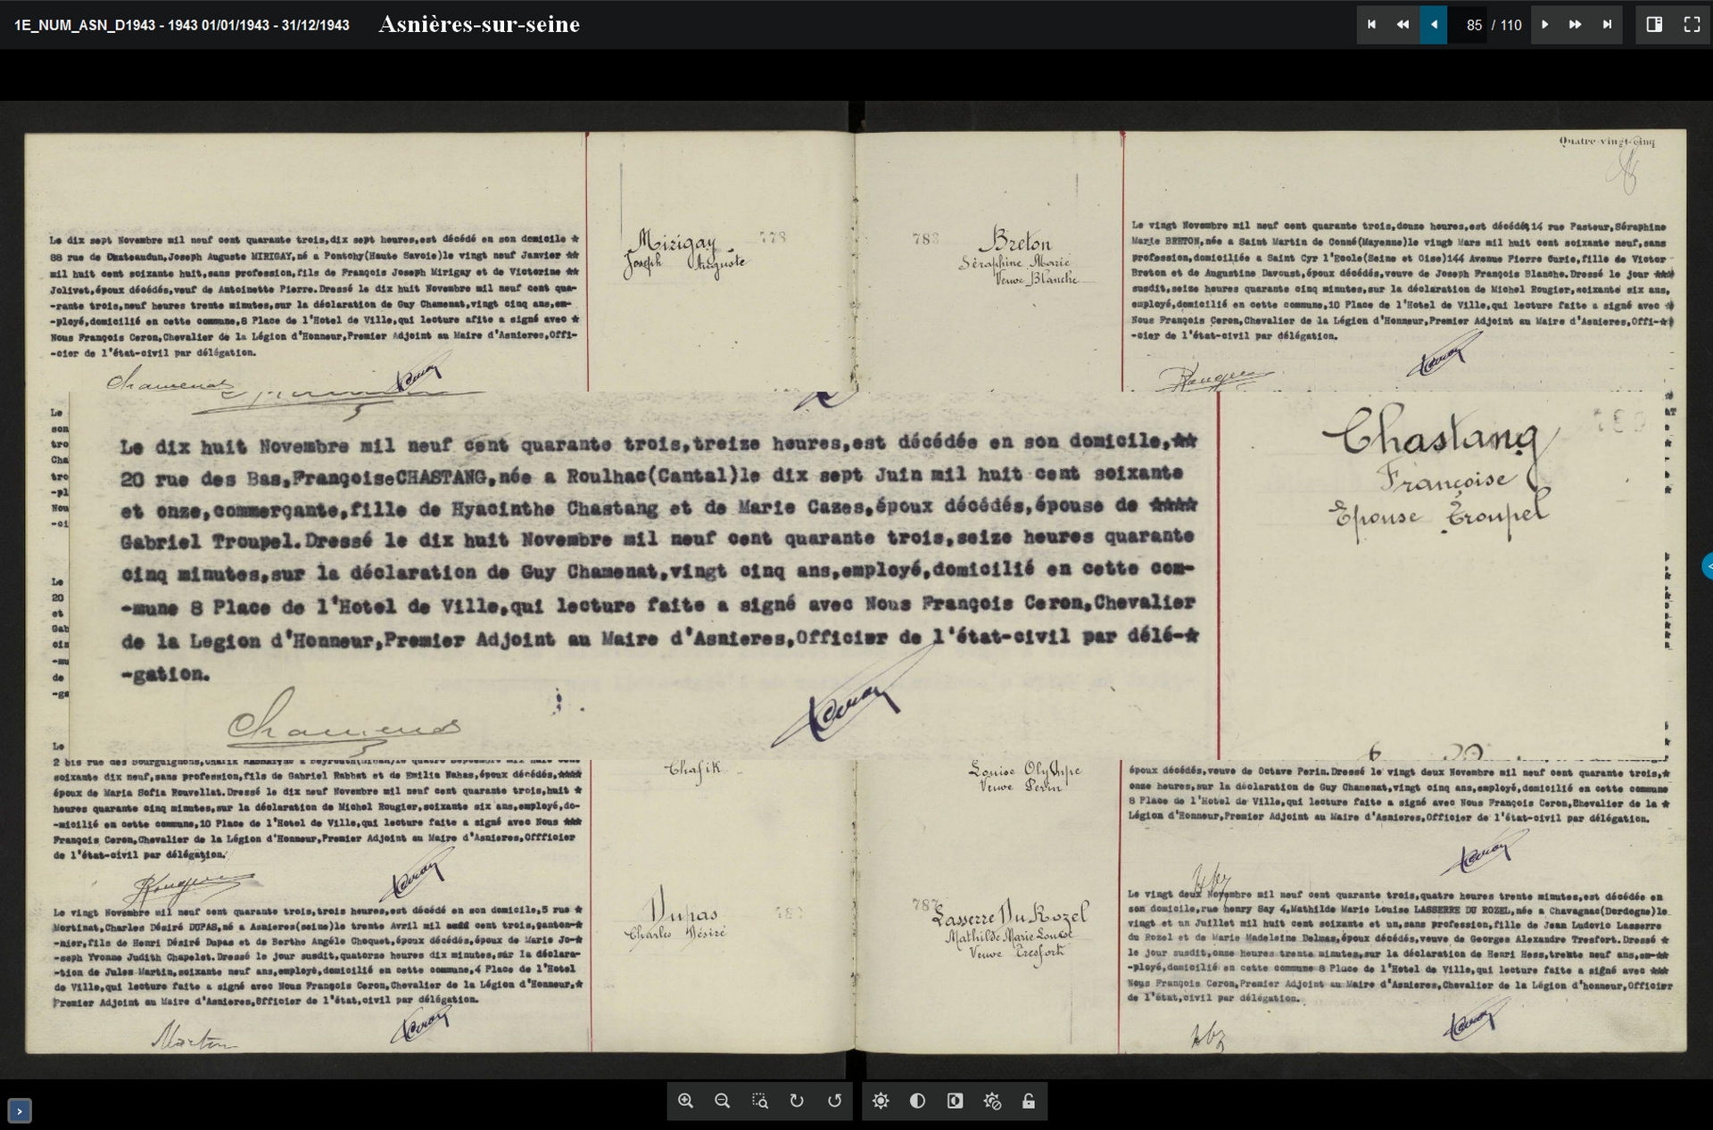Screen dimensions: 1713x1130
Task: Invert the image colors
Action: point(955,1101)
